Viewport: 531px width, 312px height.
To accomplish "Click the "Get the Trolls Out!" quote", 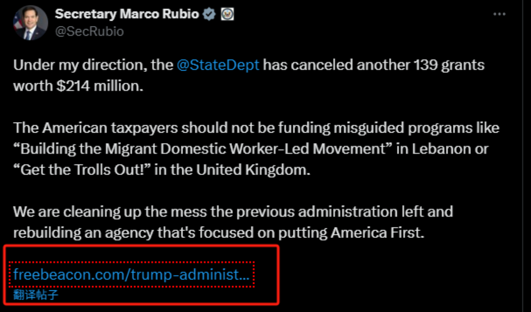I will [82, 169].
